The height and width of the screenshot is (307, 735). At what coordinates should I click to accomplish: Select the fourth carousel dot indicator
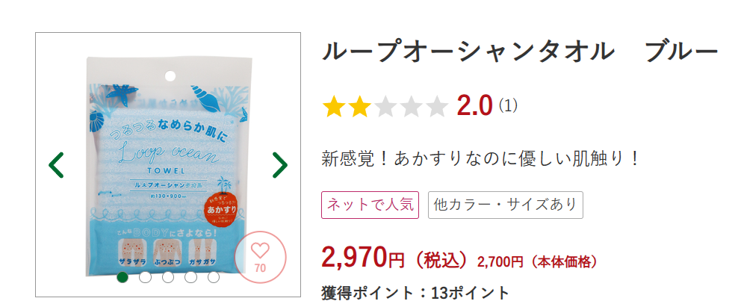tap(190, 277)
